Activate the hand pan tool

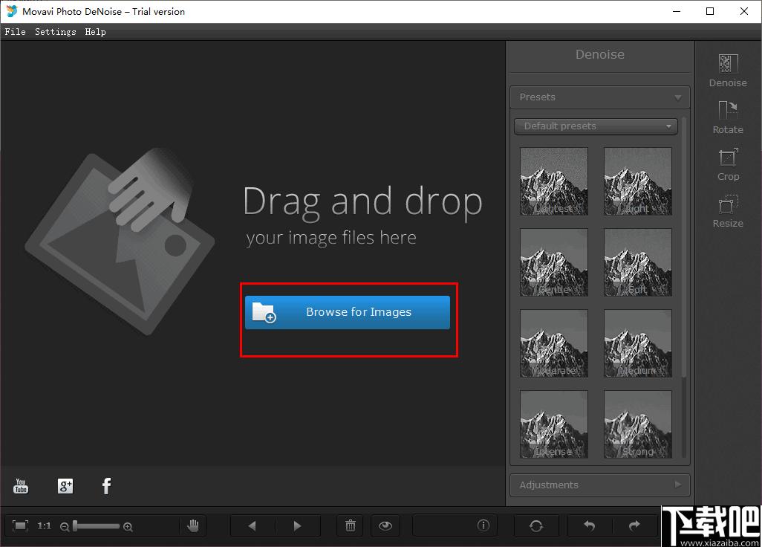point(193,525)
